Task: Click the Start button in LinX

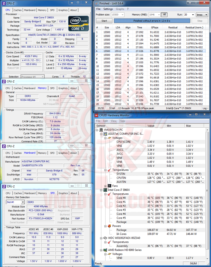Action: point(104,21)
